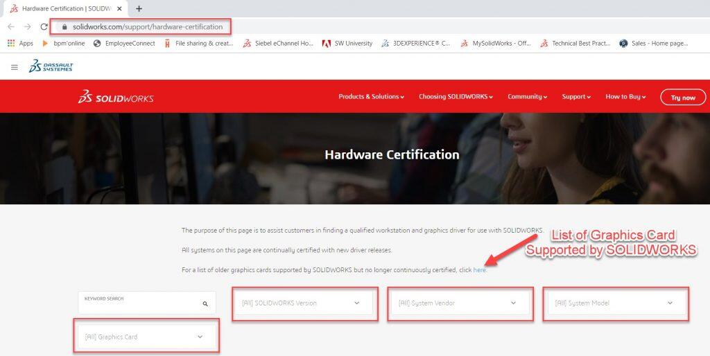The image size is (710, 356).
Task: Click the browser back arrow
Action: [x=11, y=27]
